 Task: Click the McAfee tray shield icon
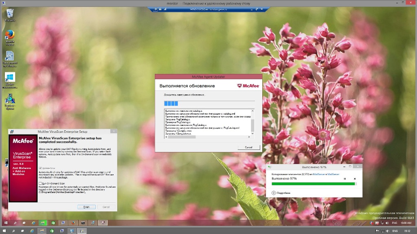(x=371, y=223)
